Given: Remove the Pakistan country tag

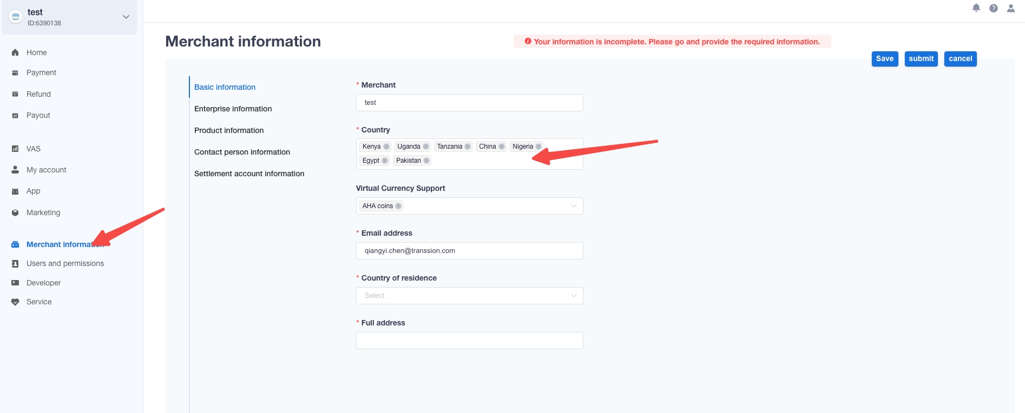Looking at the screenshot, I should pyautogui.click(x=426, y=161).
